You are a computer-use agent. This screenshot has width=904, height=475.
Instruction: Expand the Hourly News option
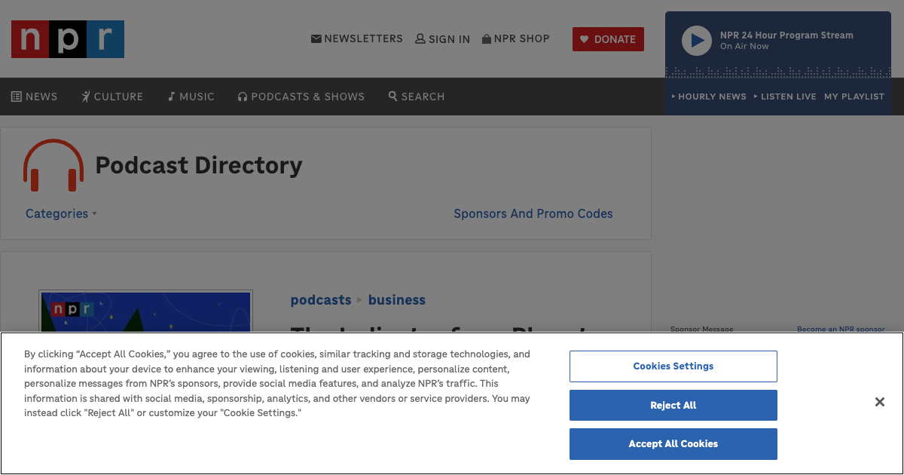point(708,97)
